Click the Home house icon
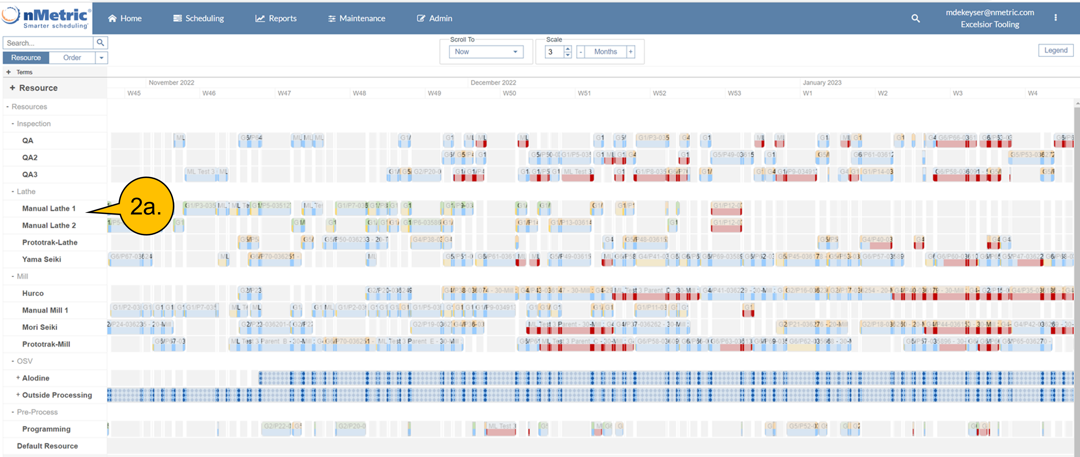1080x457 pixels. pos(112,19)
